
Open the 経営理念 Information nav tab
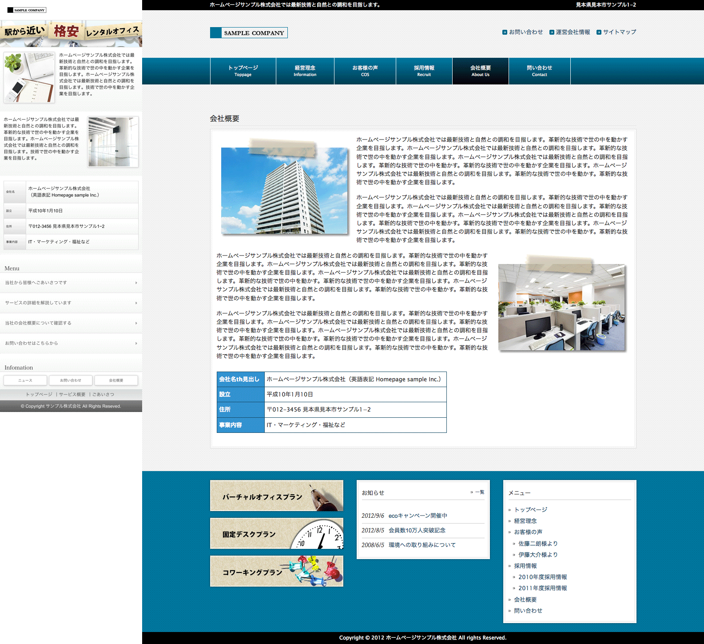(305, 71)
